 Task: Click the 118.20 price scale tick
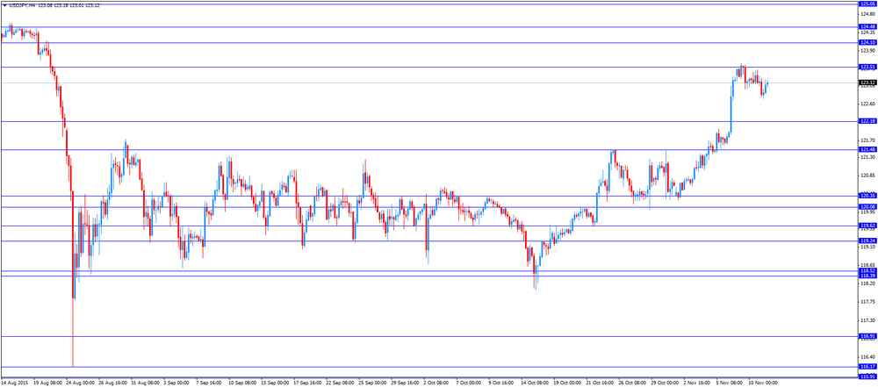coord(867,283)
